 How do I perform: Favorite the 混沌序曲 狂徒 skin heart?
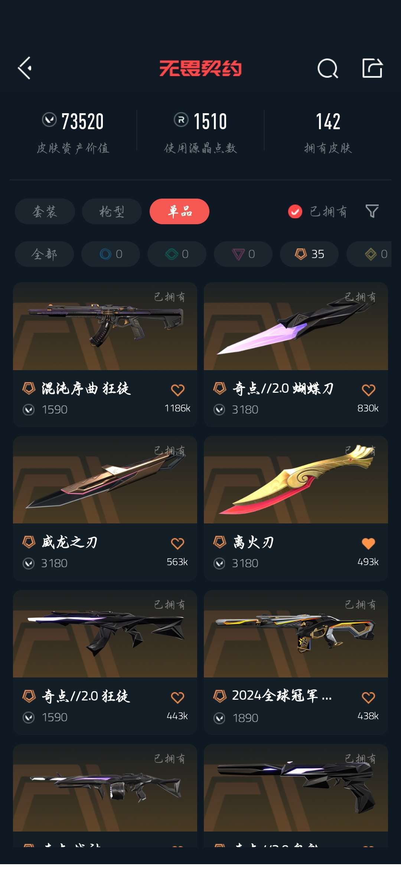pos(177,390)
